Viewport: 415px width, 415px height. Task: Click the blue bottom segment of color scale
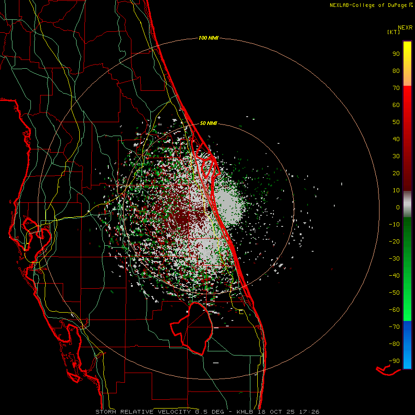point(407,345)
